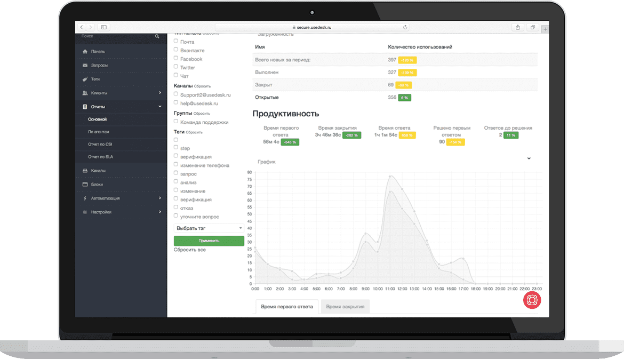Check the Команда поддержки group checkbox

tap(176, 122)
